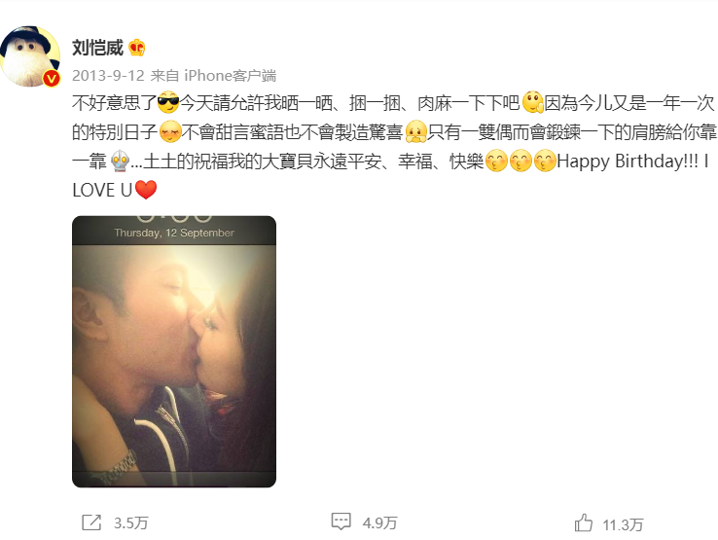718x540 pixels.
Task: Click the 3.5万 repost count
Action: [x=131, y=523]
